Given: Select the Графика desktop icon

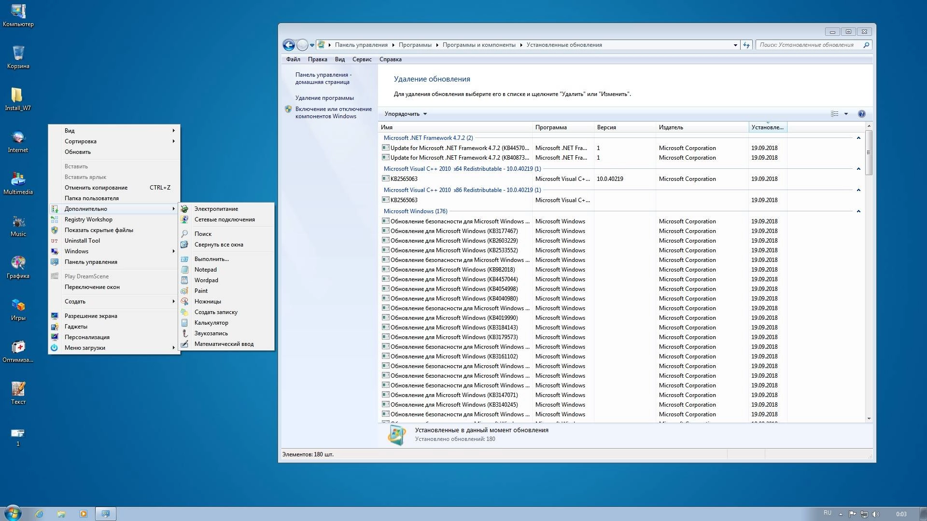Looking at the screenshot, I should pos(18,267).
